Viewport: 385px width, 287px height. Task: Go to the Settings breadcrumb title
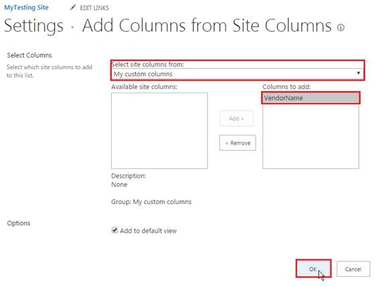pyautogui.click(x=34, y=25)
